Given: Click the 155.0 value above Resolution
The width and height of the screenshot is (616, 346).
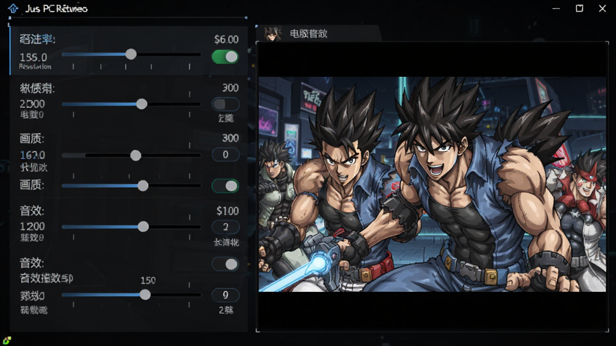Looking at the screenshot, I should [34, 57].
